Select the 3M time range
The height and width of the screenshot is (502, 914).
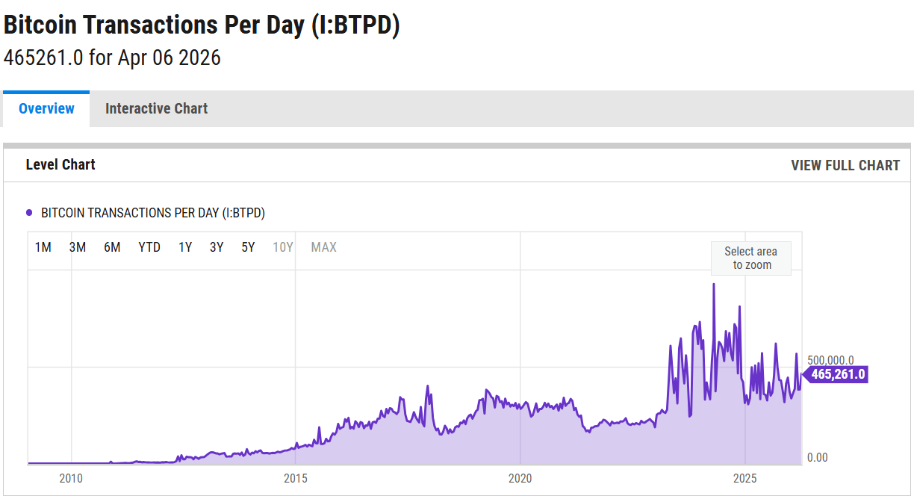point(78,247)
